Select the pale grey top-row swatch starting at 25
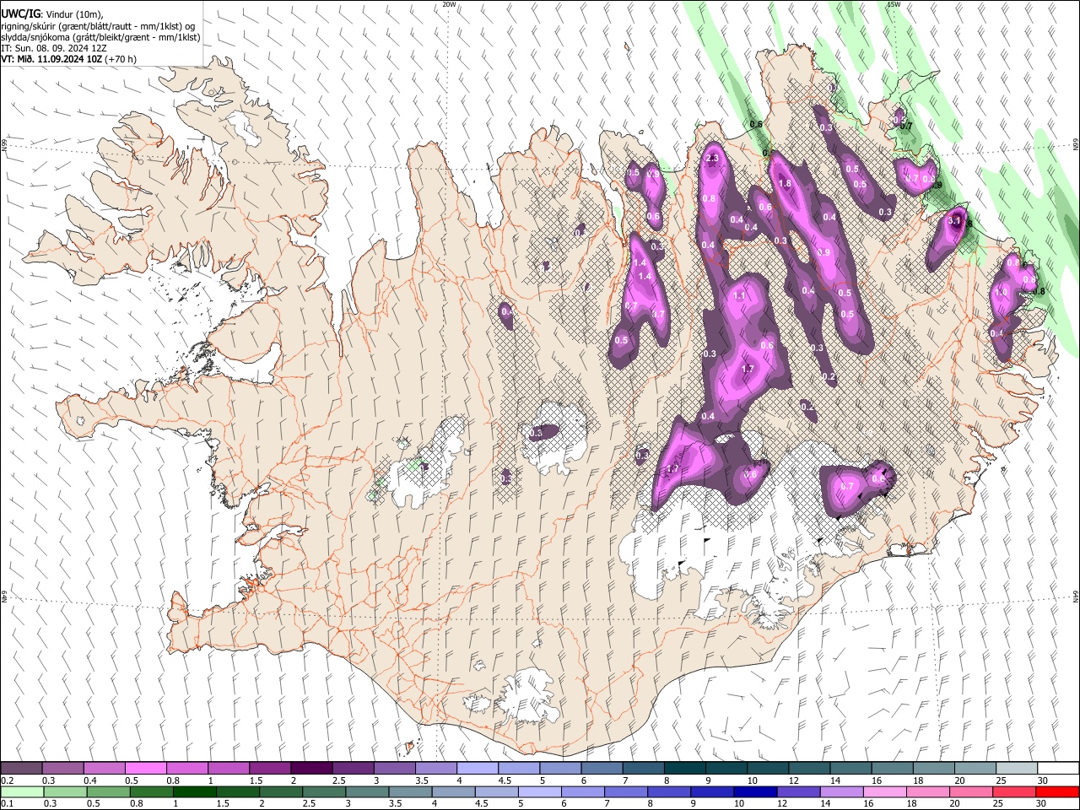Screen dimensions: 1080x810 pyautogui.click(x=1017, y=768)
